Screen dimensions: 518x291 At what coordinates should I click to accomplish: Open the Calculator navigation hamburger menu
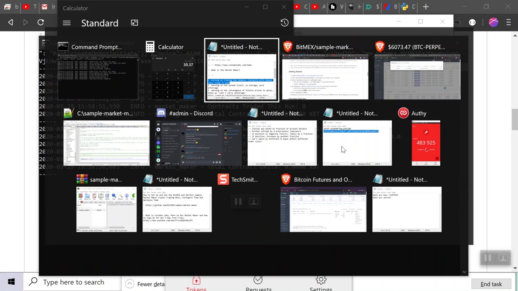point(67,23)
